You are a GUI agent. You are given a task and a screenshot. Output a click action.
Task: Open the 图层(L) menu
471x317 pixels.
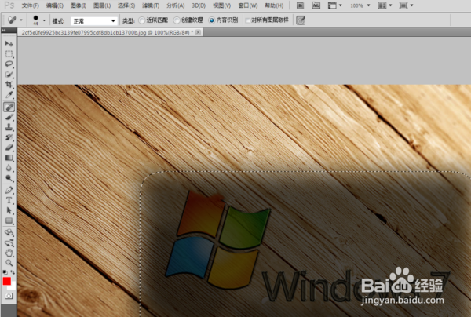tap(102, 5)
